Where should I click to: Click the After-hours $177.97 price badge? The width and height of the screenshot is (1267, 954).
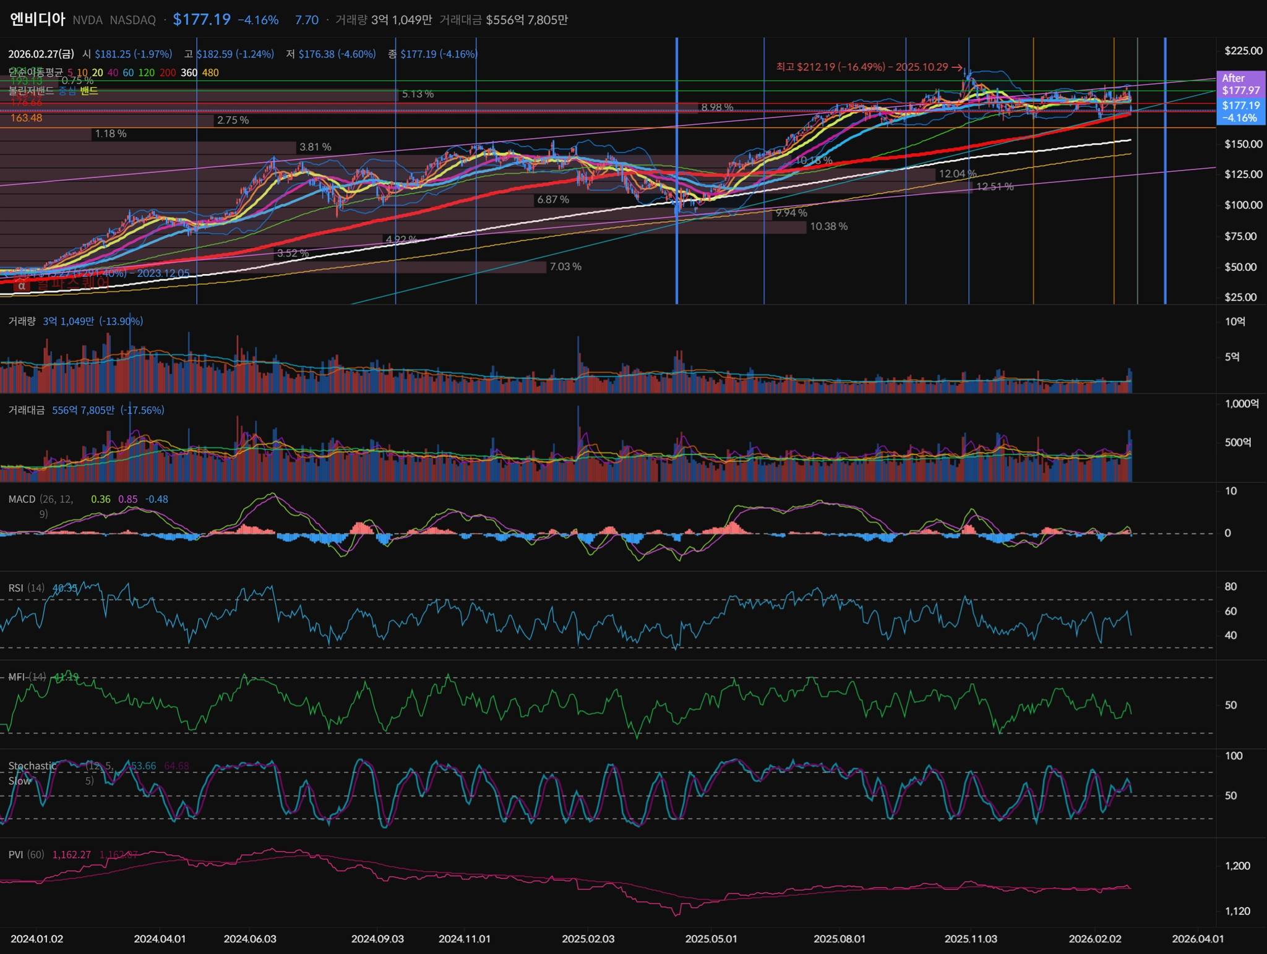coord(1240,84)
